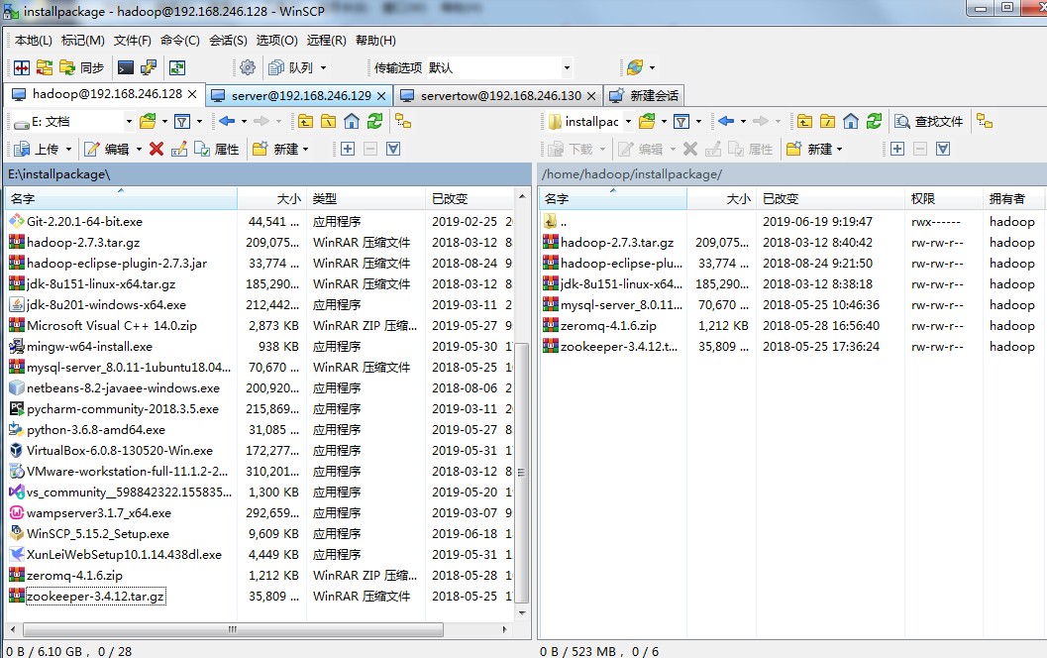Click local panel filter funnel icon
This screenshot has height=658, width=1047.
182,122
